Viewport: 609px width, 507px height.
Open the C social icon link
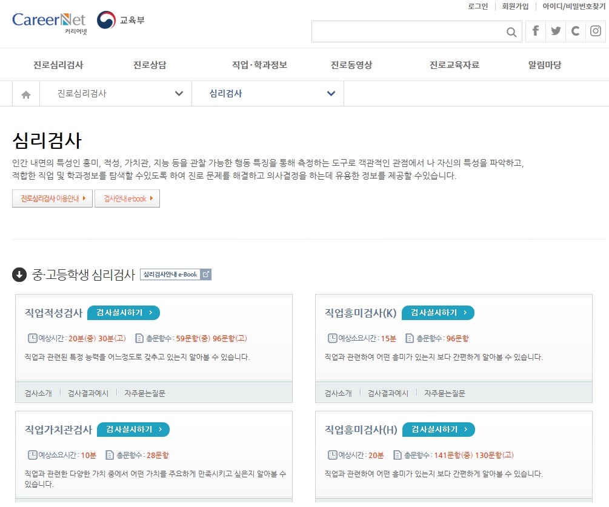tap(576, 31)
